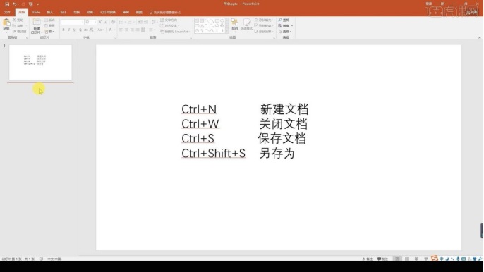Toggle Center paragraph alignment
The height and width of the screenshot is (272, 484).
(x=126, y=30)
